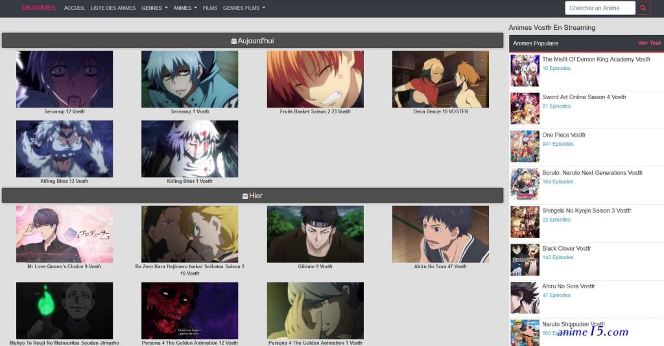Click Naruto Shippuden poster image
The width and height of the screenshot is (664, 346).
[x=525, y=333]
